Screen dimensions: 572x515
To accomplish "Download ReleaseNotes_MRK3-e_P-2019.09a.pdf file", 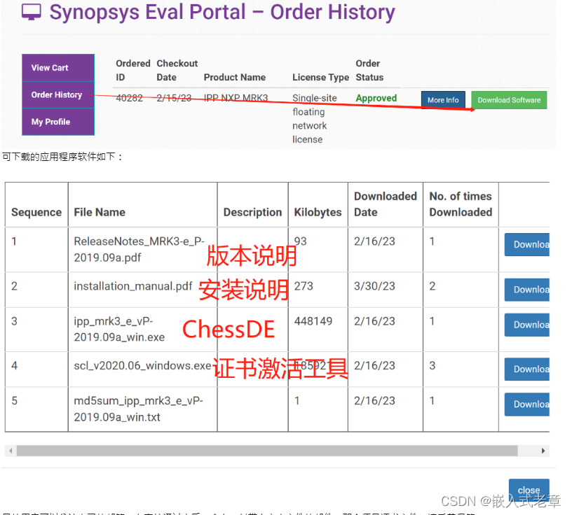I will pos(526,244).
